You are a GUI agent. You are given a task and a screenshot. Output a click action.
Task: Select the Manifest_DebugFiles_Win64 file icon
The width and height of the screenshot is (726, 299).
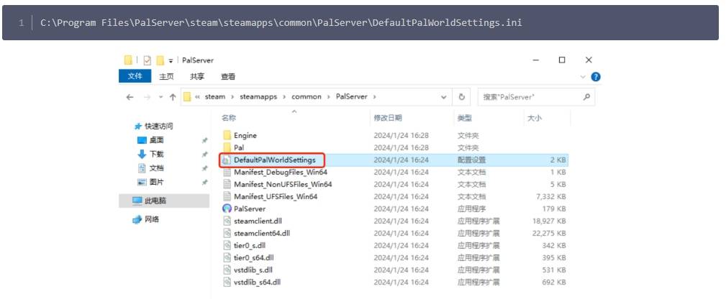click(x=227, y=172)
